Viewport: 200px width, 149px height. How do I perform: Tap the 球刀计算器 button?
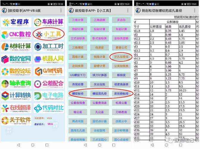coord(99,75)
